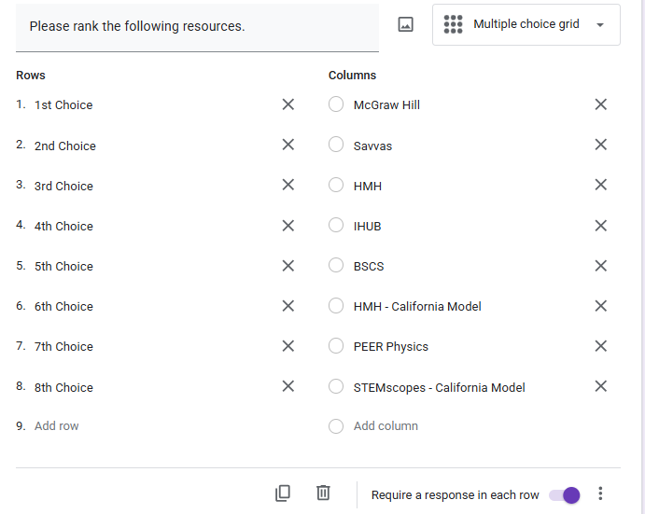Toggle Require a response in each row
This screenshot has height=514, width=645.
[564, 494]
